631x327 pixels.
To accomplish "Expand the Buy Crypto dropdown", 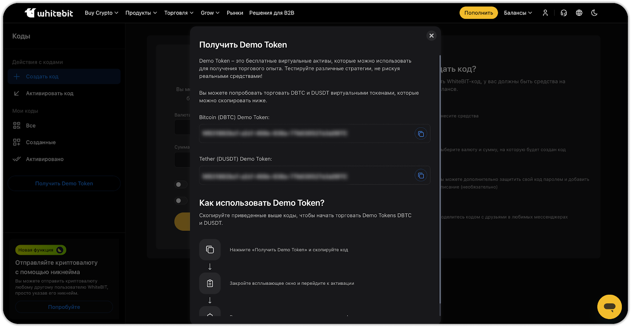I will point(101,13).
